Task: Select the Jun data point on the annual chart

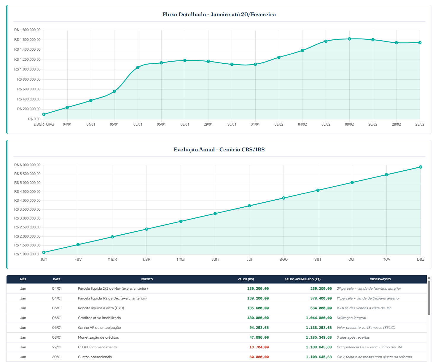Action: 215,214
